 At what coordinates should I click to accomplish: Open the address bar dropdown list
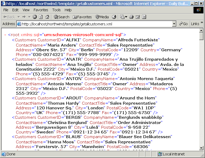(174, 24)
